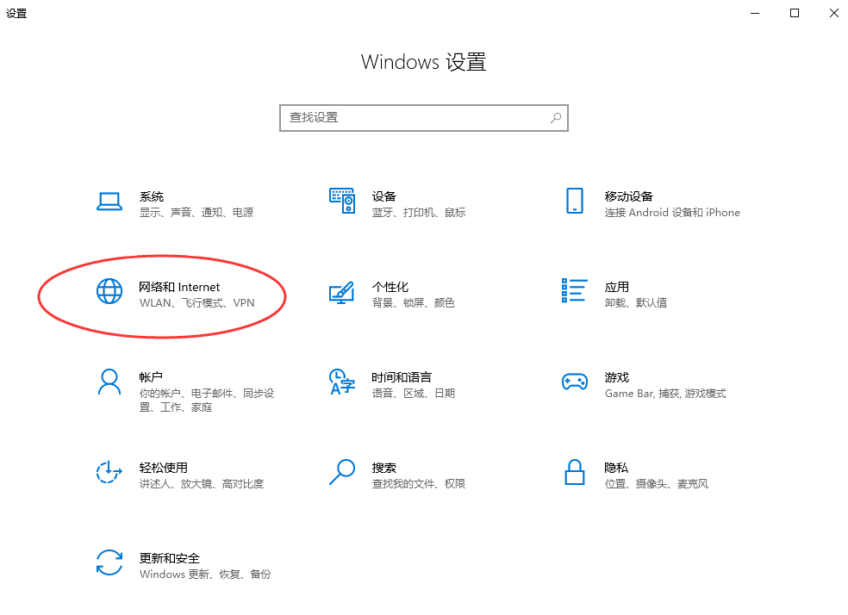Click 卸载、默认值 under 应用

pyautogui.click(x=637, y=303)
